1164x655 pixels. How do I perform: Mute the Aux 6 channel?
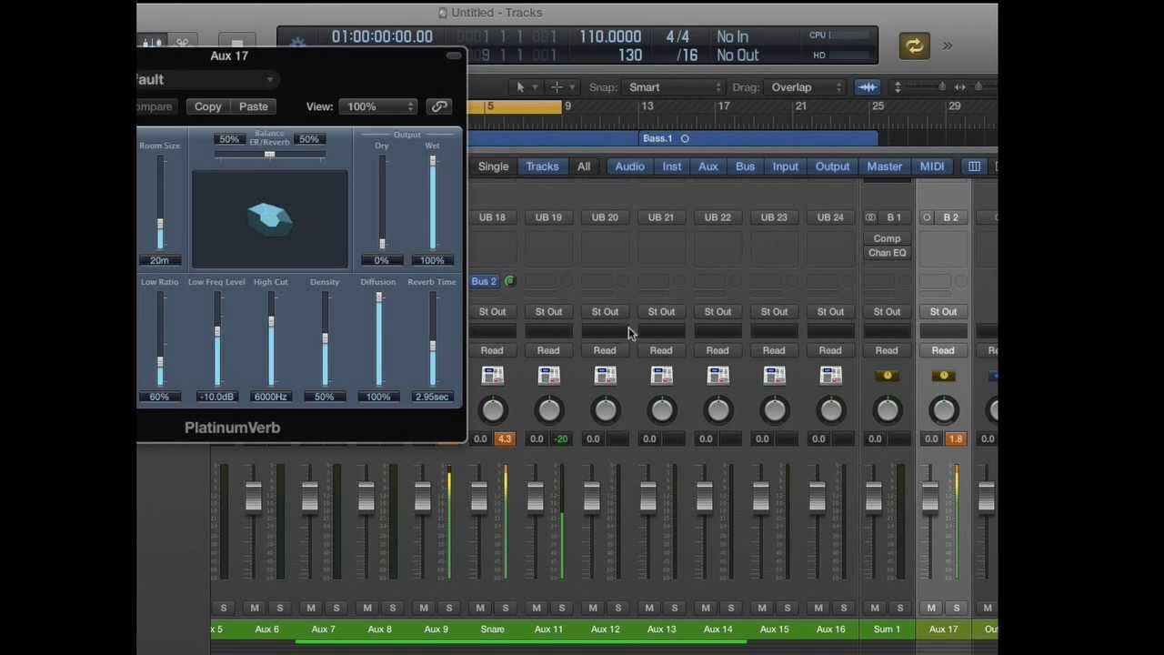[255, 608]
